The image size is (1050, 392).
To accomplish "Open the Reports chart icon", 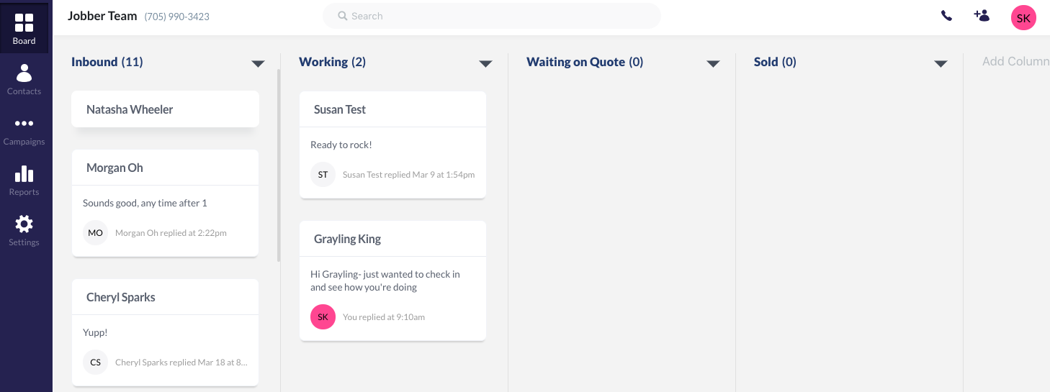I will coord(24,180).
